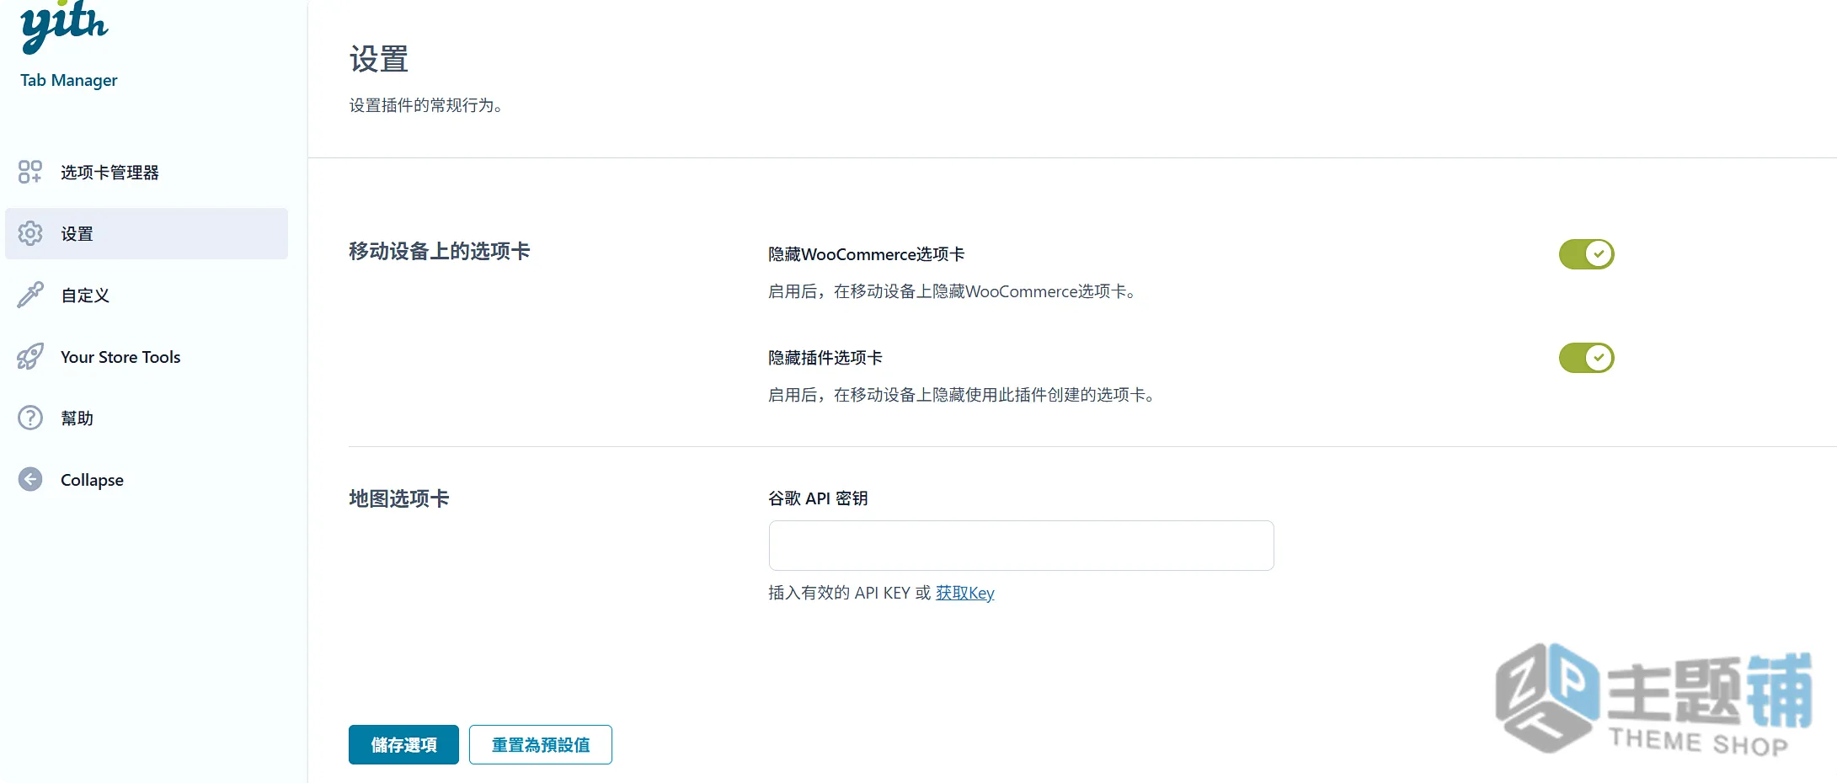Click the gear icon beside 设置
Image resolution: width=1837 pixels, height=783 pixels.
(x=30, y=233)
